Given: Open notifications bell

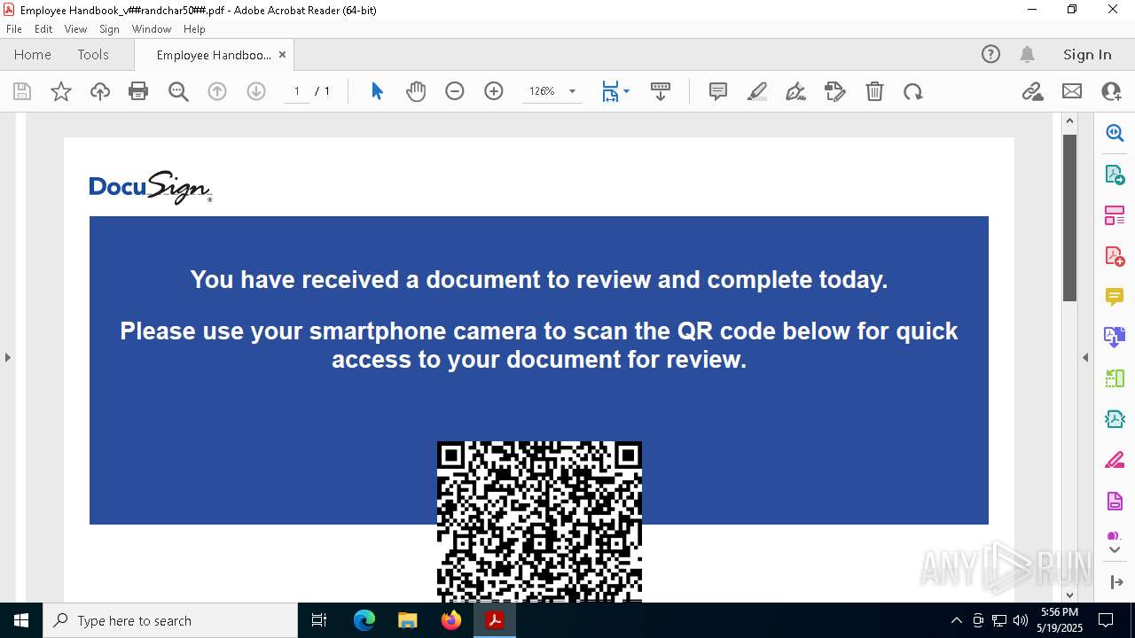Looking at the screenshot, I should click(1028, 54).
